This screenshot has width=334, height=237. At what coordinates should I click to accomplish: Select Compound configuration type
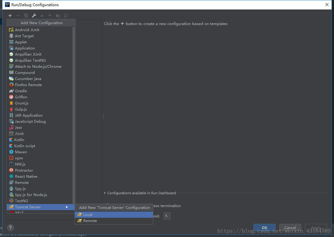click(40, 73)
